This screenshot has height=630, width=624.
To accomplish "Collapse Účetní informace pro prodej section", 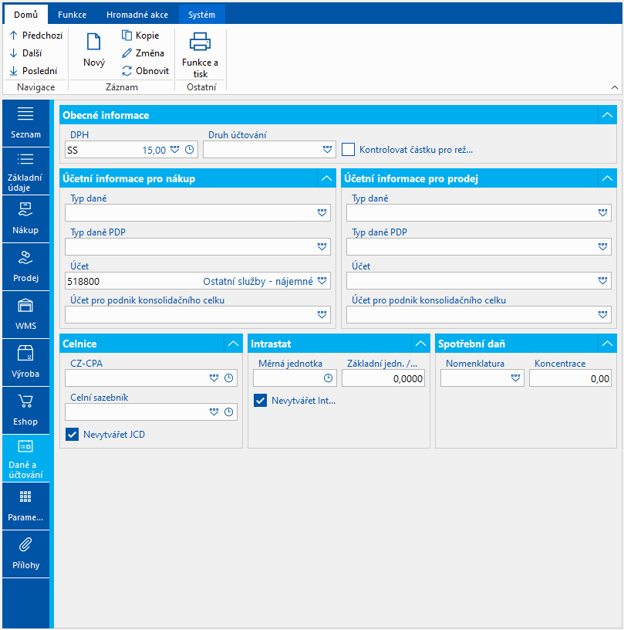I will coord(607,178).
